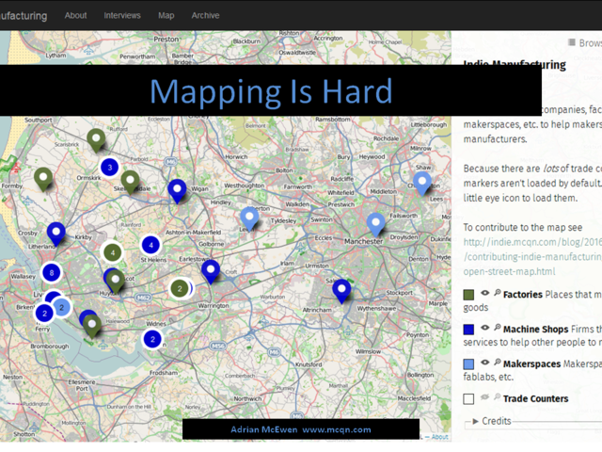The width and height of the screenshot is (602, 452).
Task: Toggle Machine Shops layer visibility eye
Action: [x=485, y=328]
